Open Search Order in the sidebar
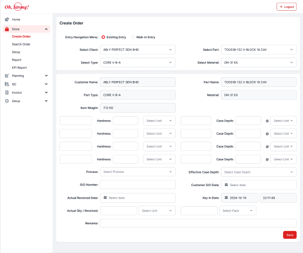 click(x=21, y=44)
